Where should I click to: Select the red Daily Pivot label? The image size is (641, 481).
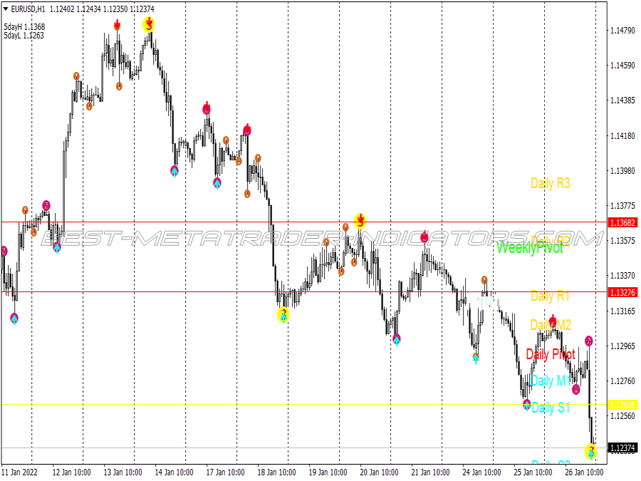pyautogui.click(x=551, y=354)
